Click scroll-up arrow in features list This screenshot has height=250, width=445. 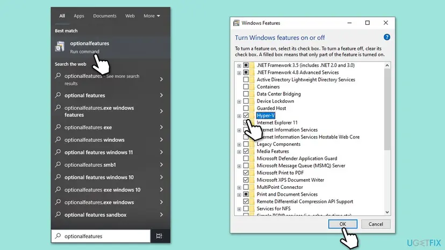387,65
